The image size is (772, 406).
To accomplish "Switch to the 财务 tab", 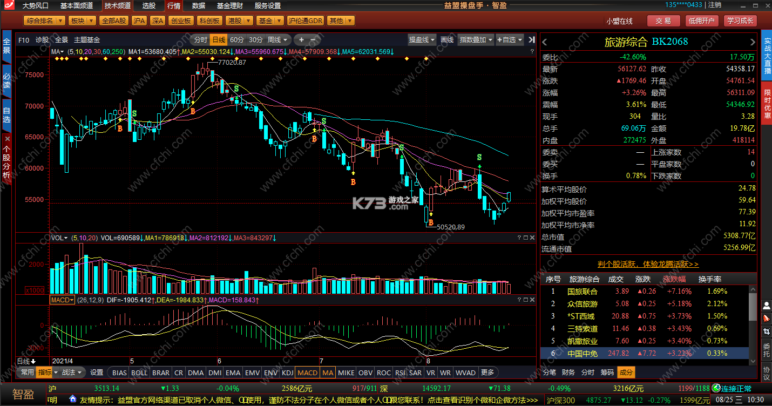I will tap(568, 373).
